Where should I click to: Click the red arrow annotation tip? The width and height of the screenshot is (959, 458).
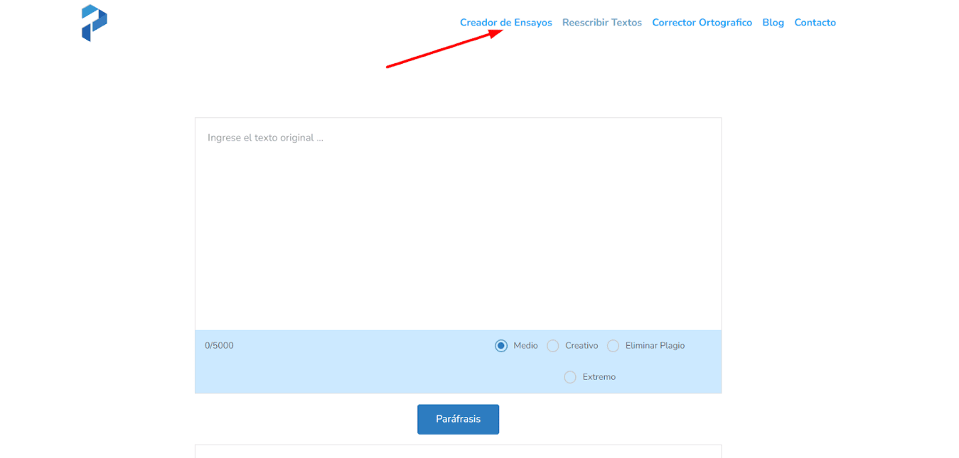pyautogui.click(x=502, y=31)
